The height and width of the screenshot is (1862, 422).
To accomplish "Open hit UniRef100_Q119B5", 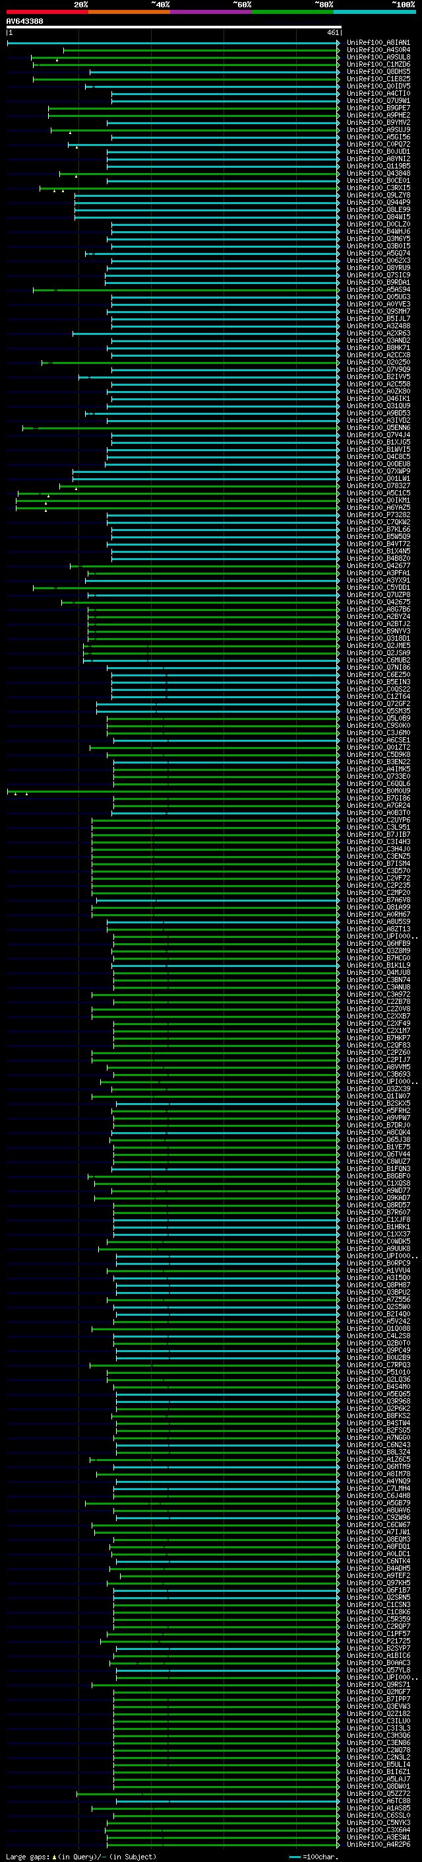I will pyautogui.click(x=378, y=166).
